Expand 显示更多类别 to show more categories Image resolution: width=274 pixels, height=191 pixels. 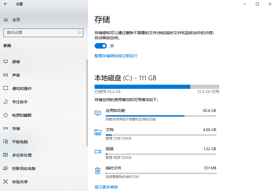(107, 187)
